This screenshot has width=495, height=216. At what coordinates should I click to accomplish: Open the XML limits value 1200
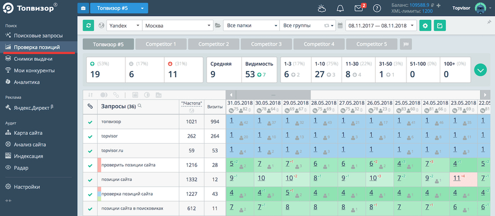[427, 11]
